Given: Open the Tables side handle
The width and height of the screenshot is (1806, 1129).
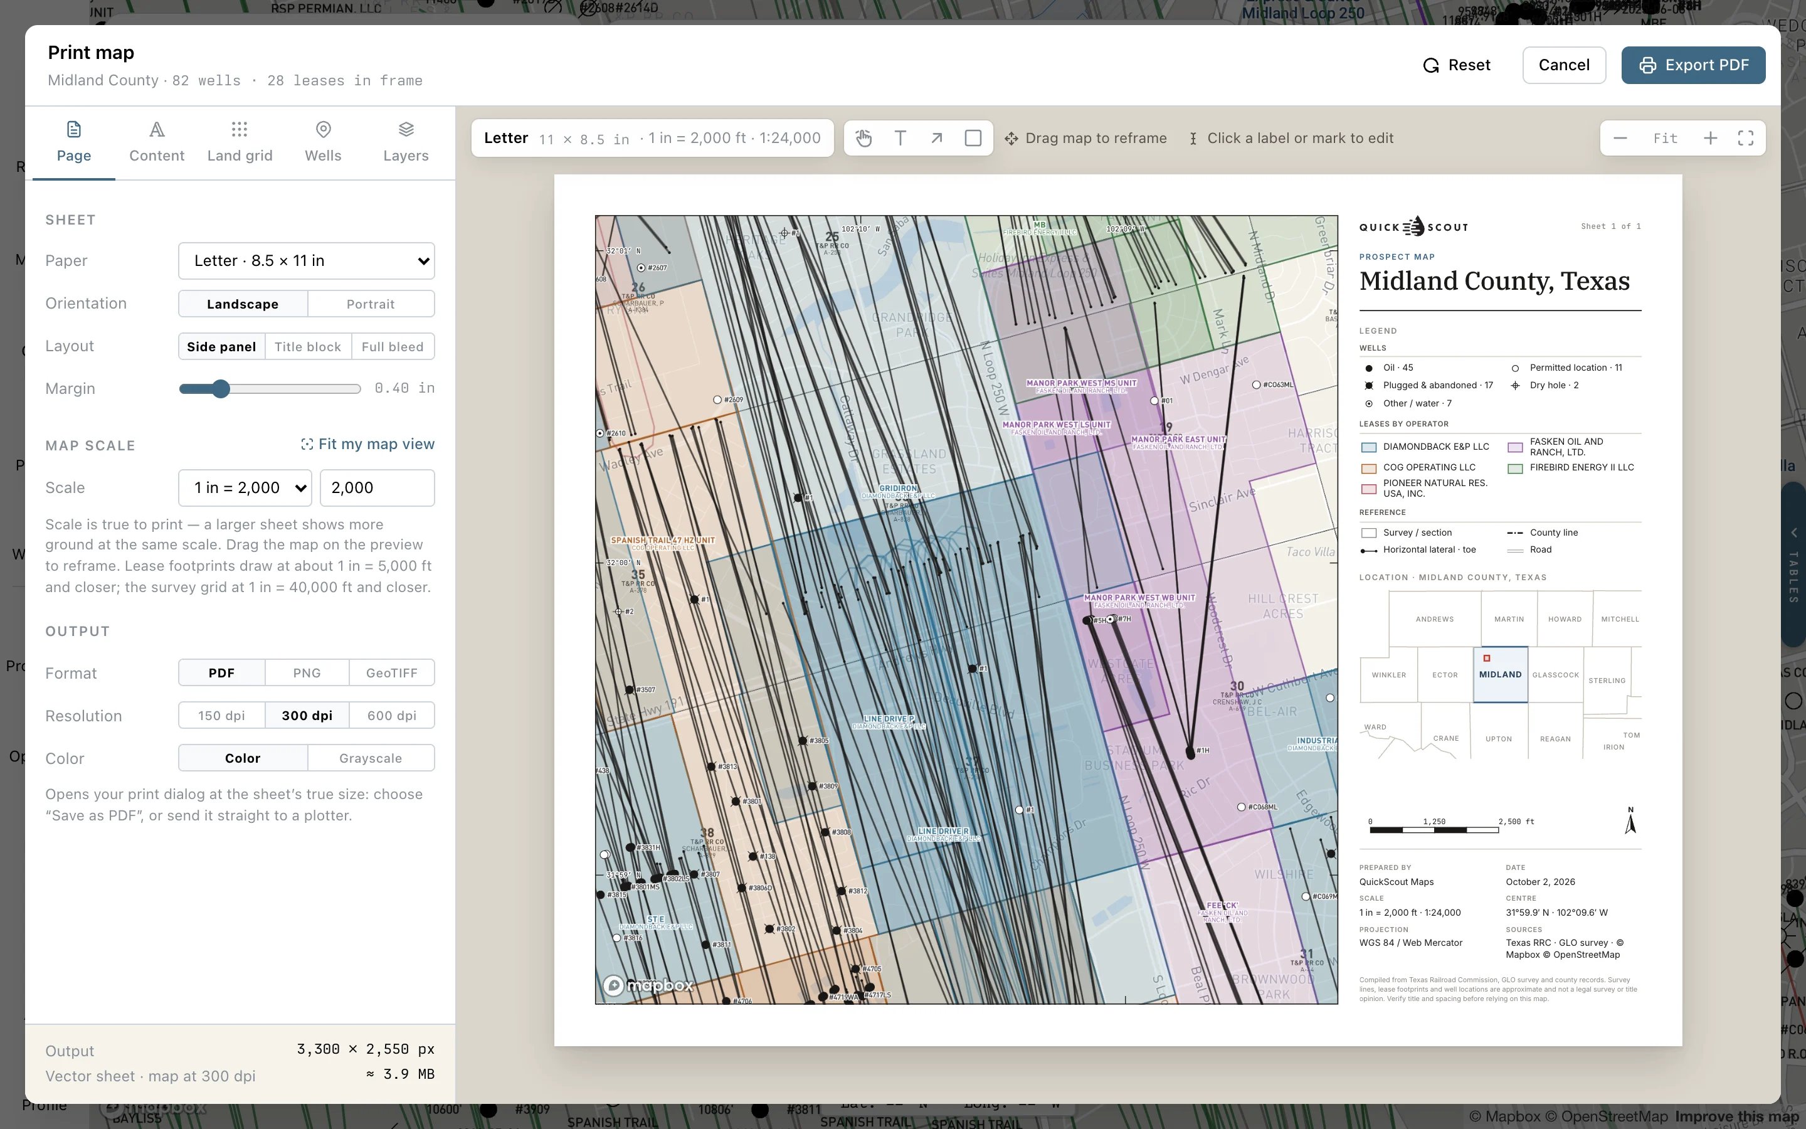Looking at the screenshot, I should point(1794,565).
